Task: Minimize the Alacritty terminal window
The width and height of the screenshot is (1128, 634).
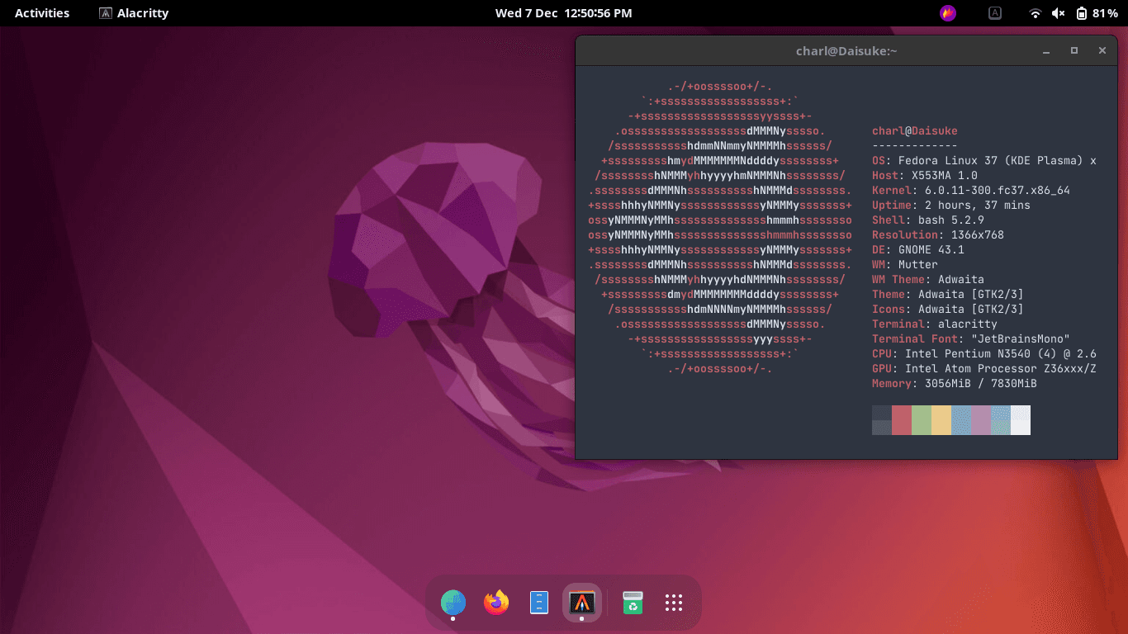Action: [x=1046, y=51]
